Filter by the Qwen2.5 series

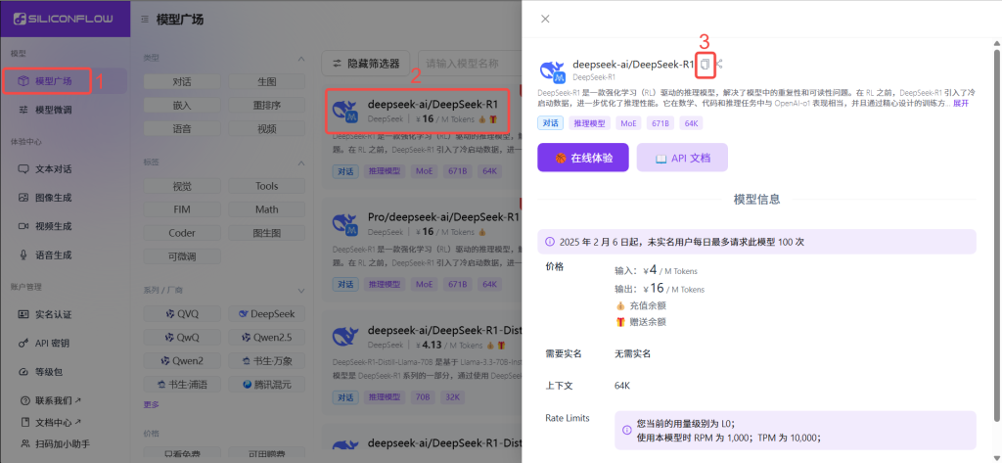(266, 337)
